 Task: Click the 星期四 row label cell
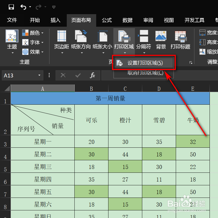(x=43, y=179)
